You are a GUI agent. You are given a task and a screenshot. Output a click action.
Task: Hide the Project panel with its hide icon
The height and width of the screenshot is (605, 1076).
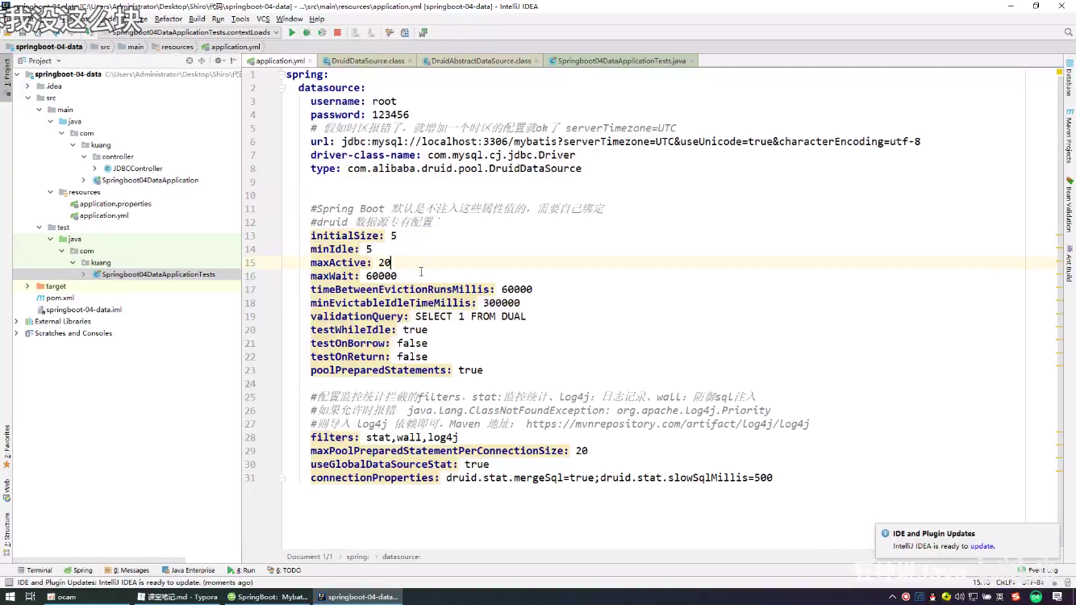tap(233, 60)
